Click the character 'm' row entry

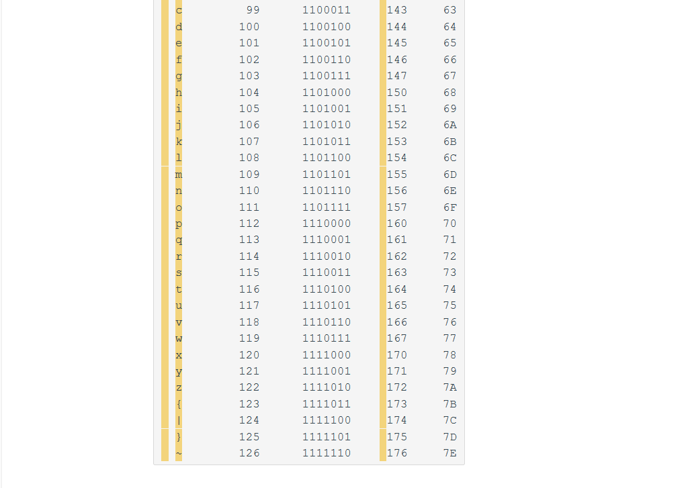178,174
